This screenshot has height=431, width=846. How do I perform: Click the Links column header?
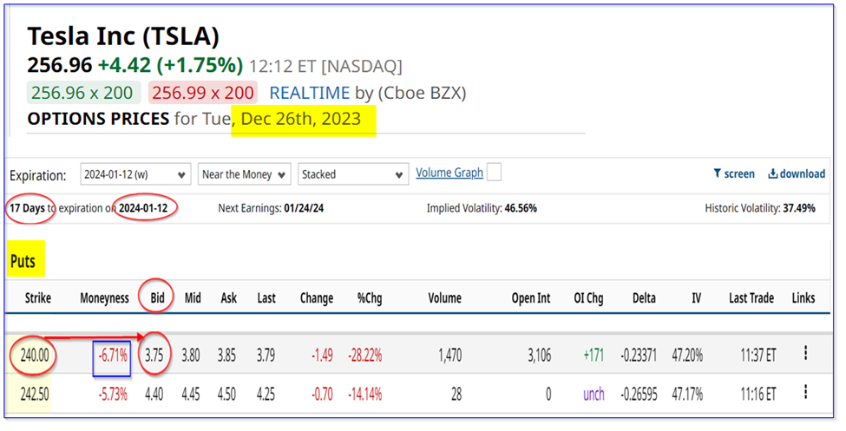(x=803, y=297)
